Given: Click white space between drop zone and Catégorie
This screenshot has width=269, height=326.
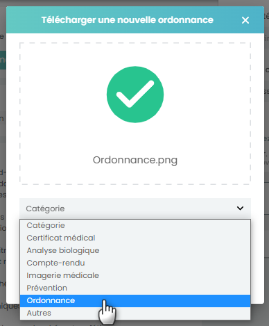Looking at the screenshot, I should click(x=135, y=191).
